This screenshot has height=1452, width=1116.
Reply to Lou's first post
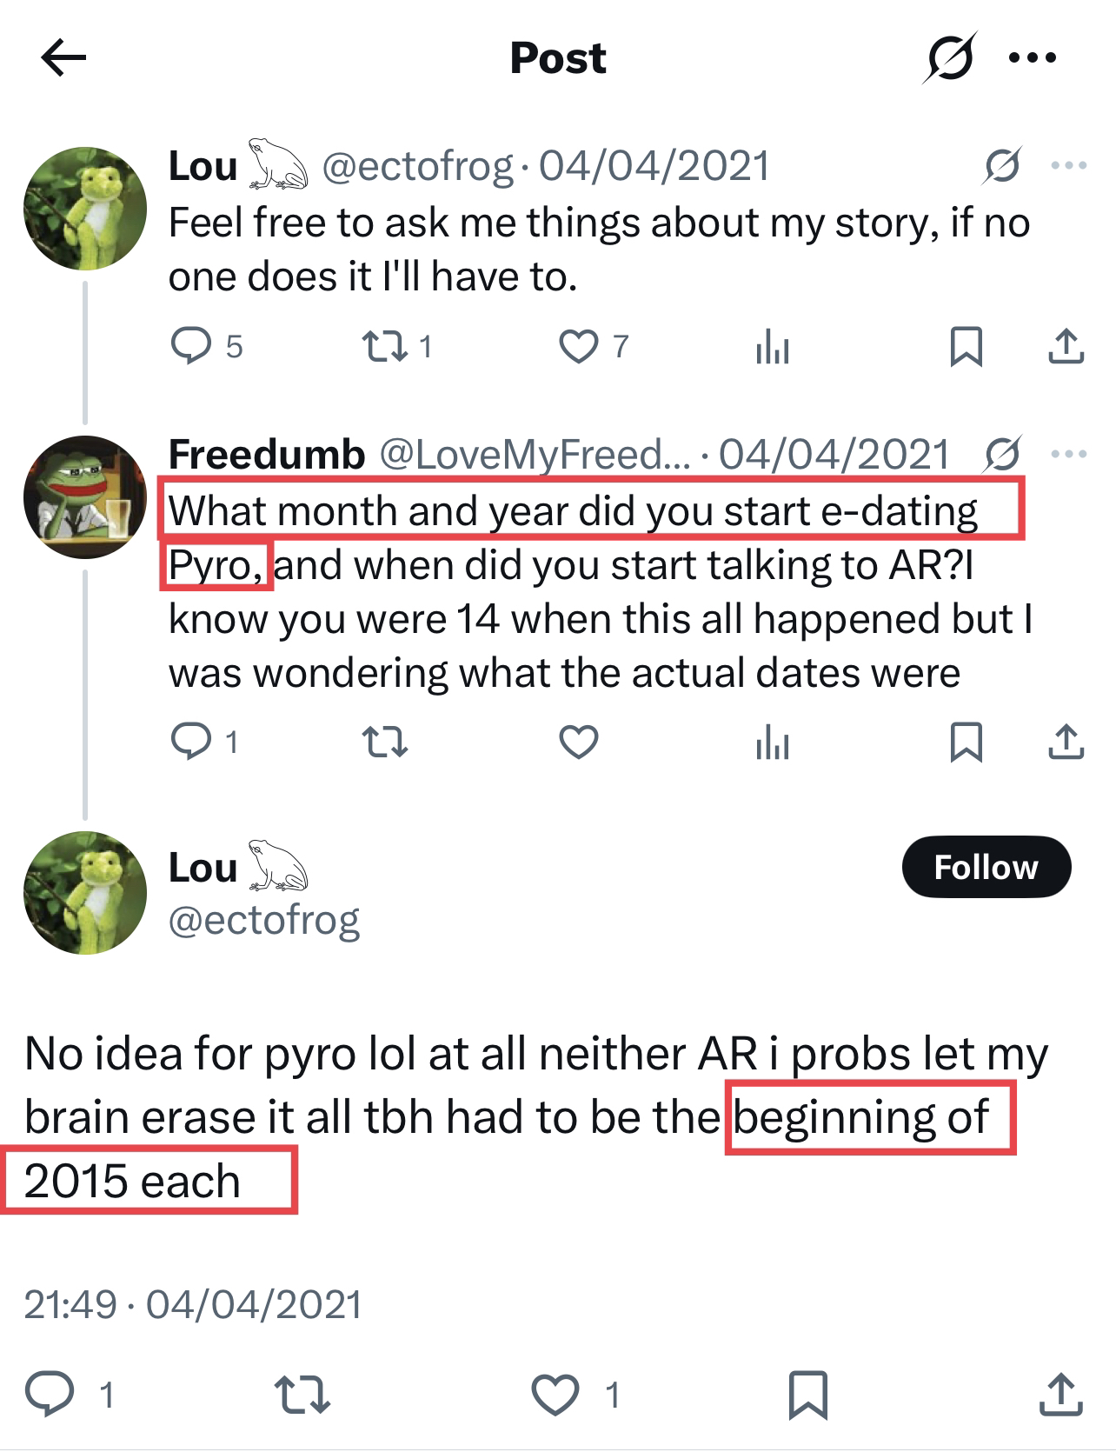pyautogui.click(x=190, y=346)
